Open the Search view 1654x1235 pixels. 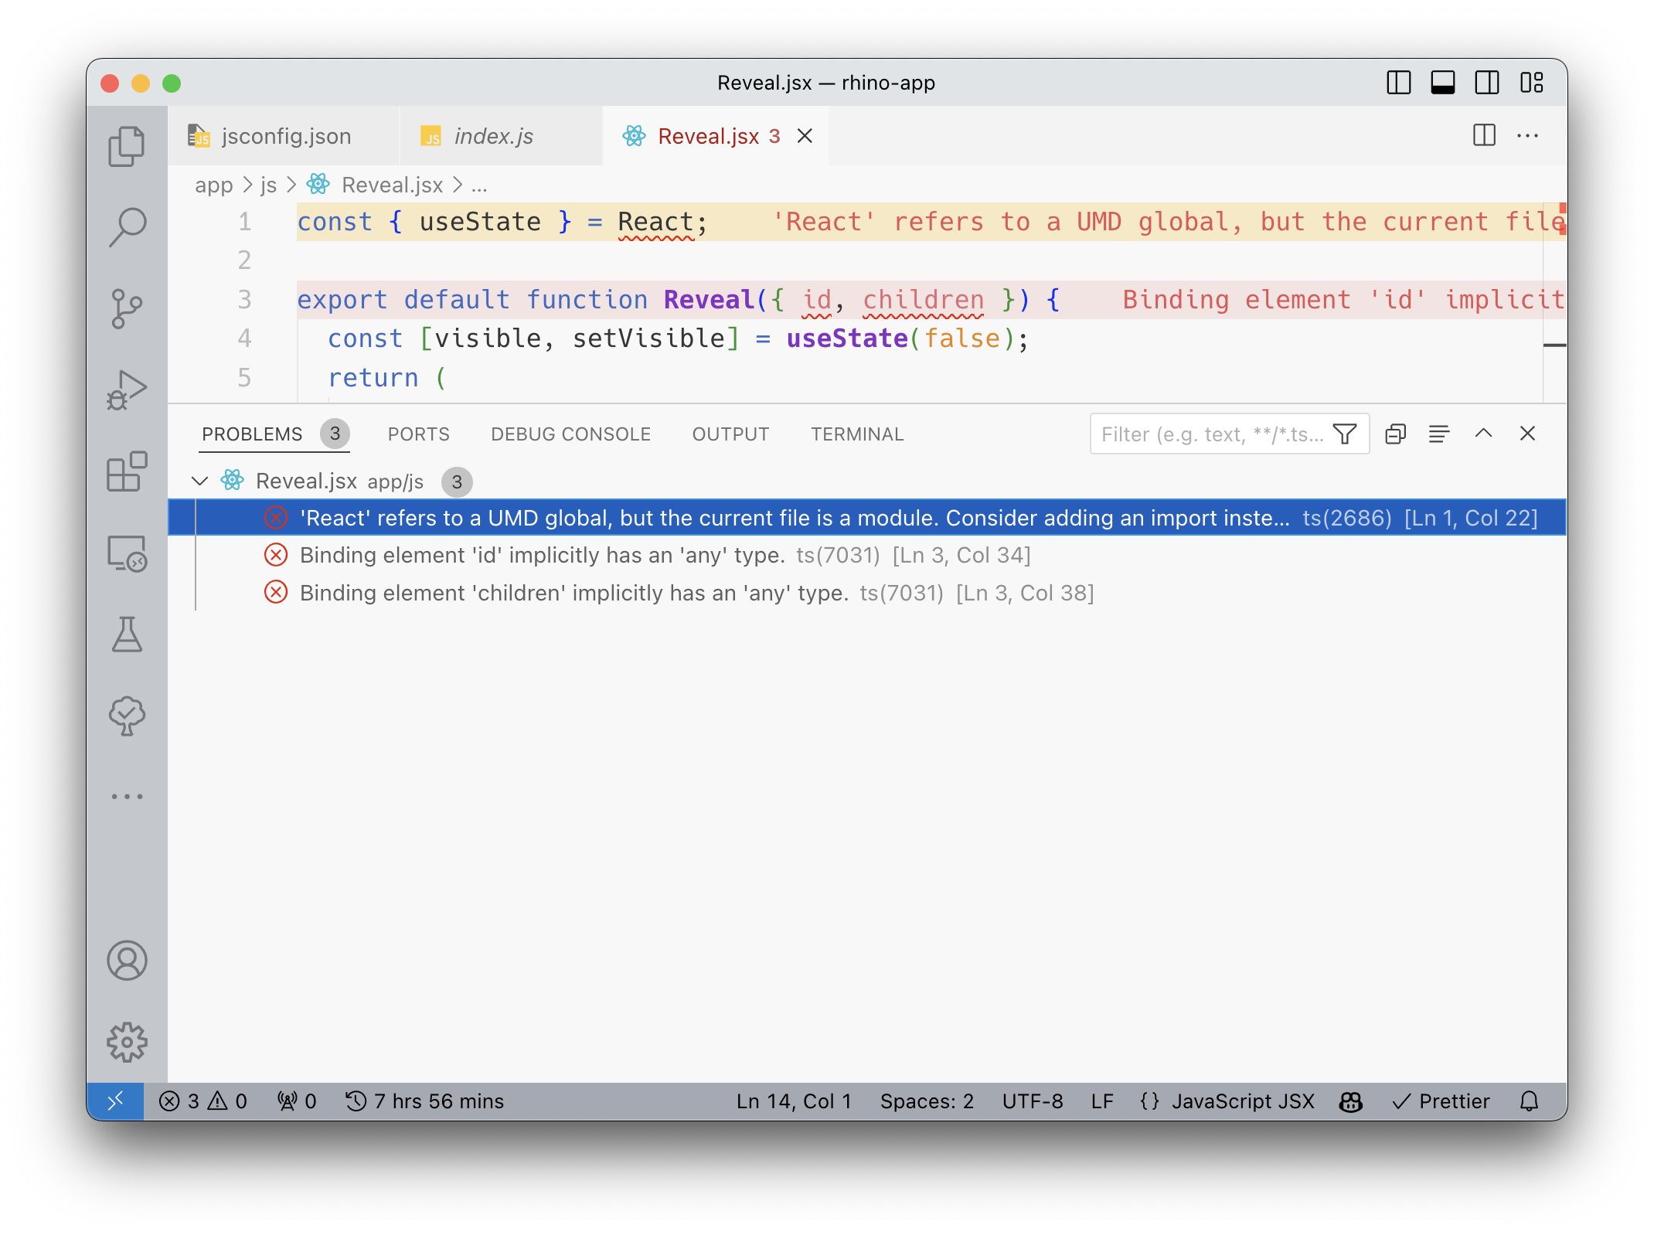127,227
